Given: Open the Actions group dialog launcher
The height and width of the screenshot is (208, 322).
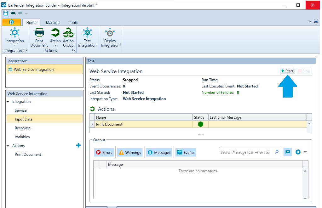Looking at the screenshot, I should tap(73, 50).
